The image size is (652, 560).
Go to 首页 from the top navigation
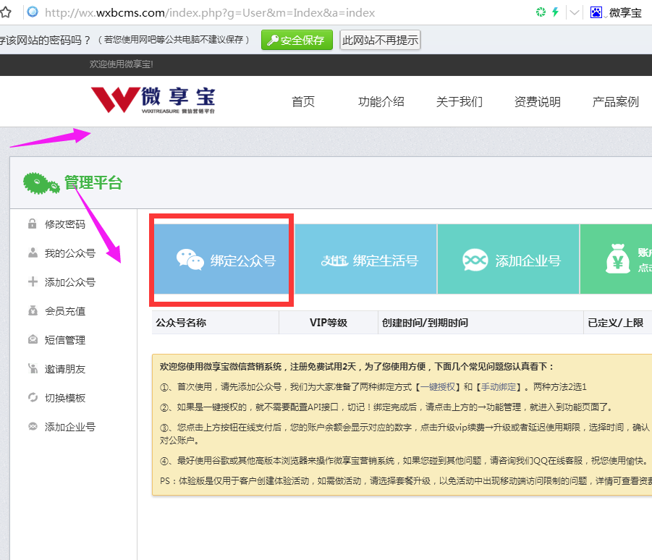(x=303, y=101)
